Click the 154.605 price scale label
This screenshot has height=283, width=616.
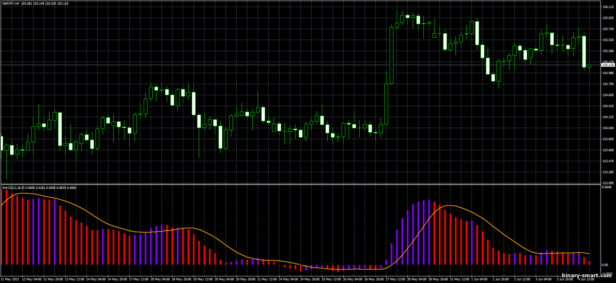click(608, 95)
